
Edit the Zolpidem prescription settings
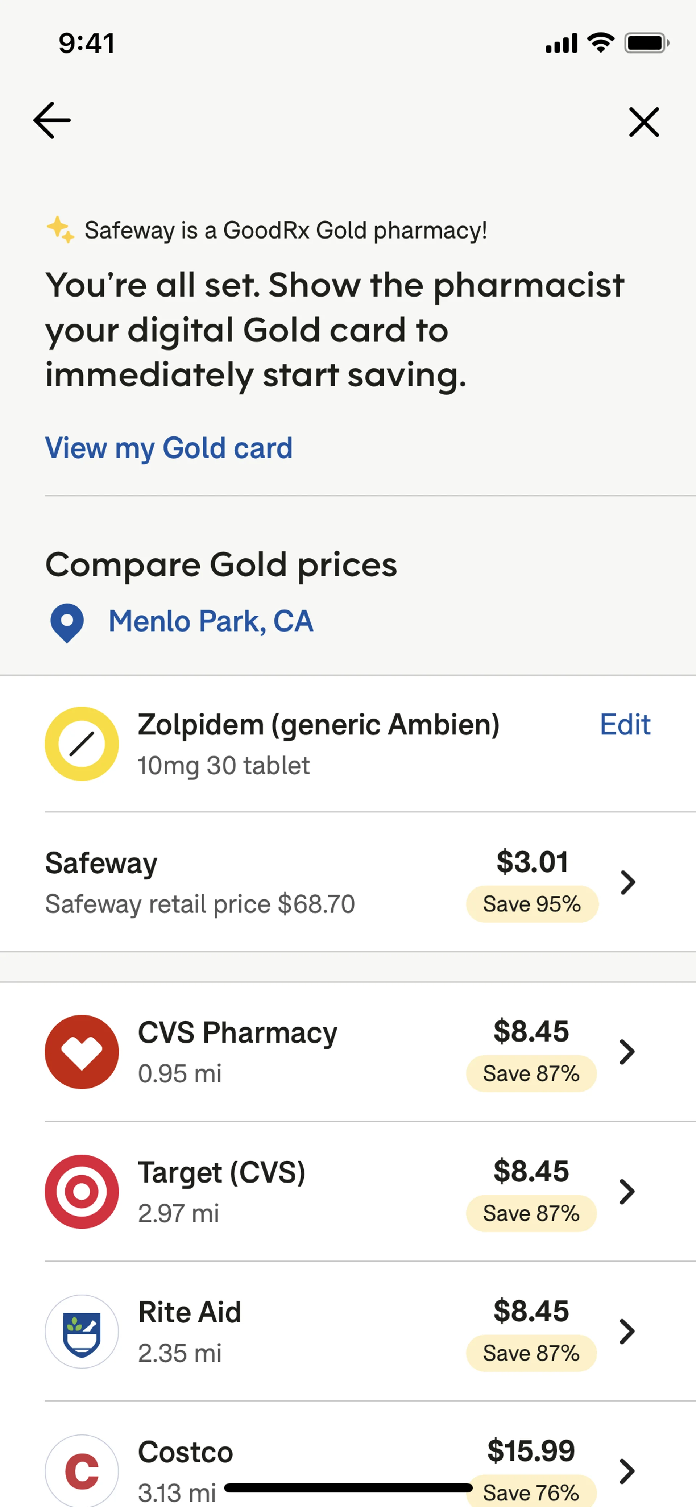(625, 725)
